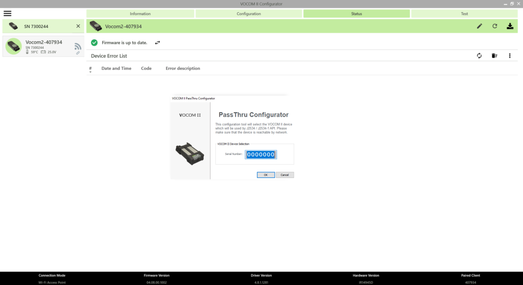Switch to the Information tab
Viewport: 523px width, 285px height.
tap(140, 14)
